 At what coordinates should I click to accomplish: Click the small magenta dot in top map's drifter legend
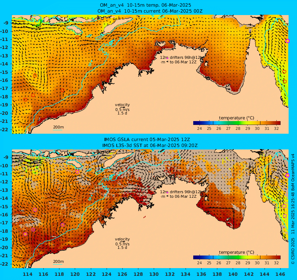tap(167, 58)
